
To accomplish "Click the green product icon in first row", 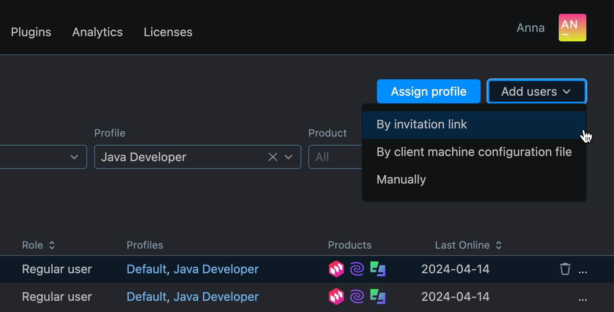I will point(378,268).
